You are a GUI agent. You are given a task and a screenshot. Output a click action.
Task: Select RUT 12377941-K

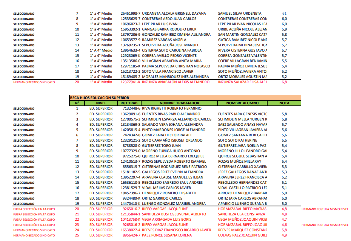coord(131,82)
